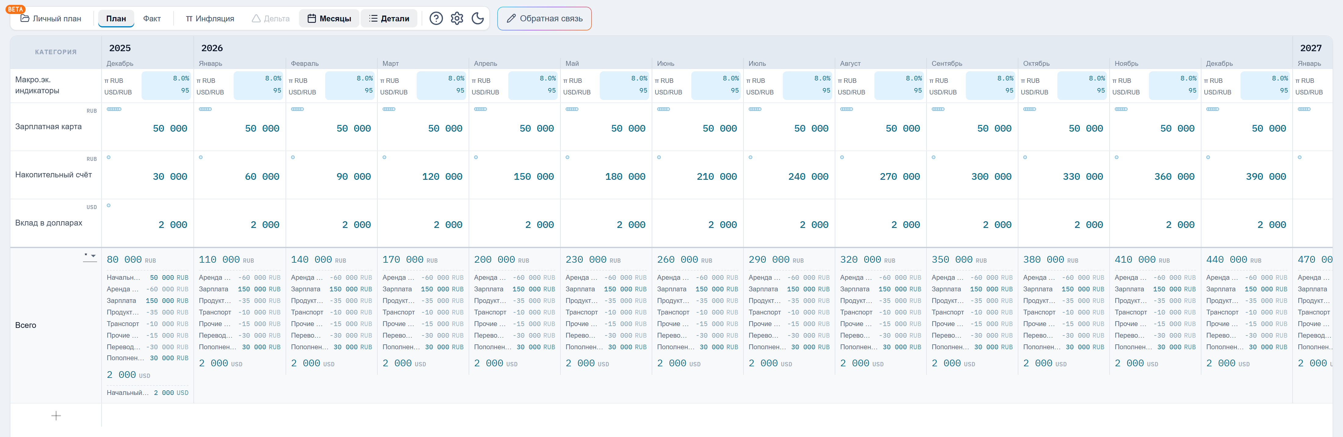Switch to the Факт tab

click(x=152, y=19)
